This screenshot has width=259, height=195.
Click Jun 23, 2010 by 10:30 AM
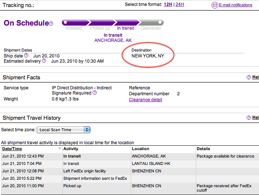[77, 61]
